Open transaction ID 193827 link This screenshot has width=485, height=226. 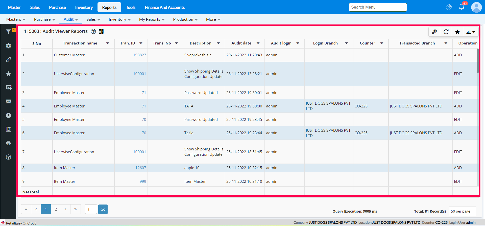coord(139,55)
